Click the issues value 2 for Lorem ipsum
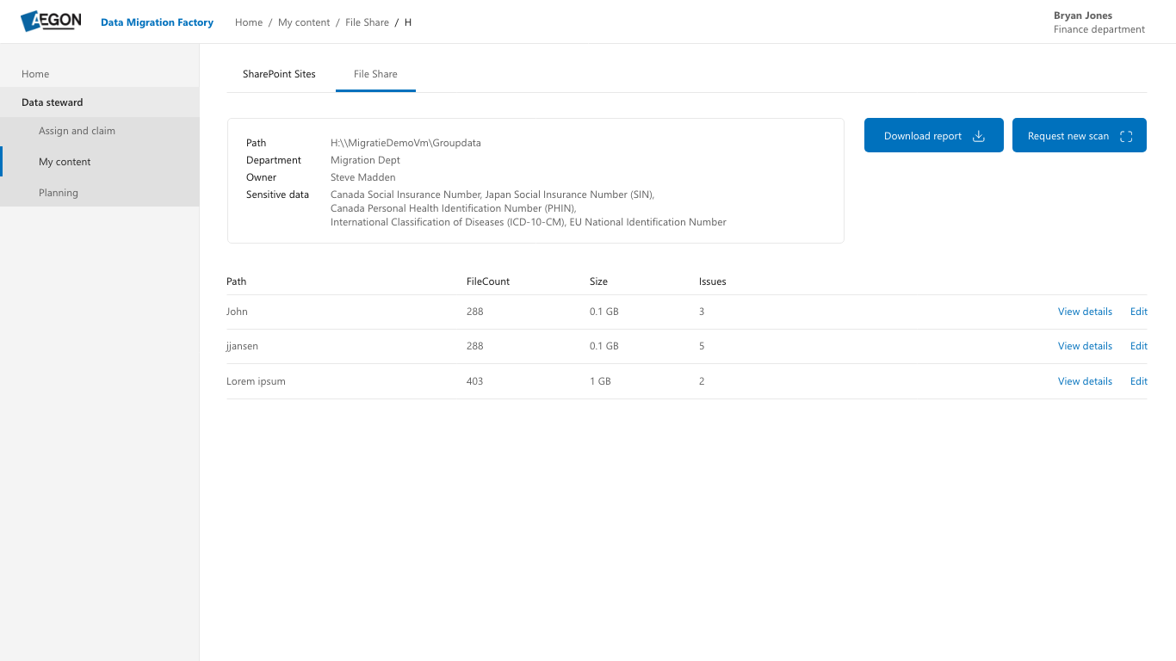The width and height of the screenshot is (1176, 661). [x=702, y=381]
